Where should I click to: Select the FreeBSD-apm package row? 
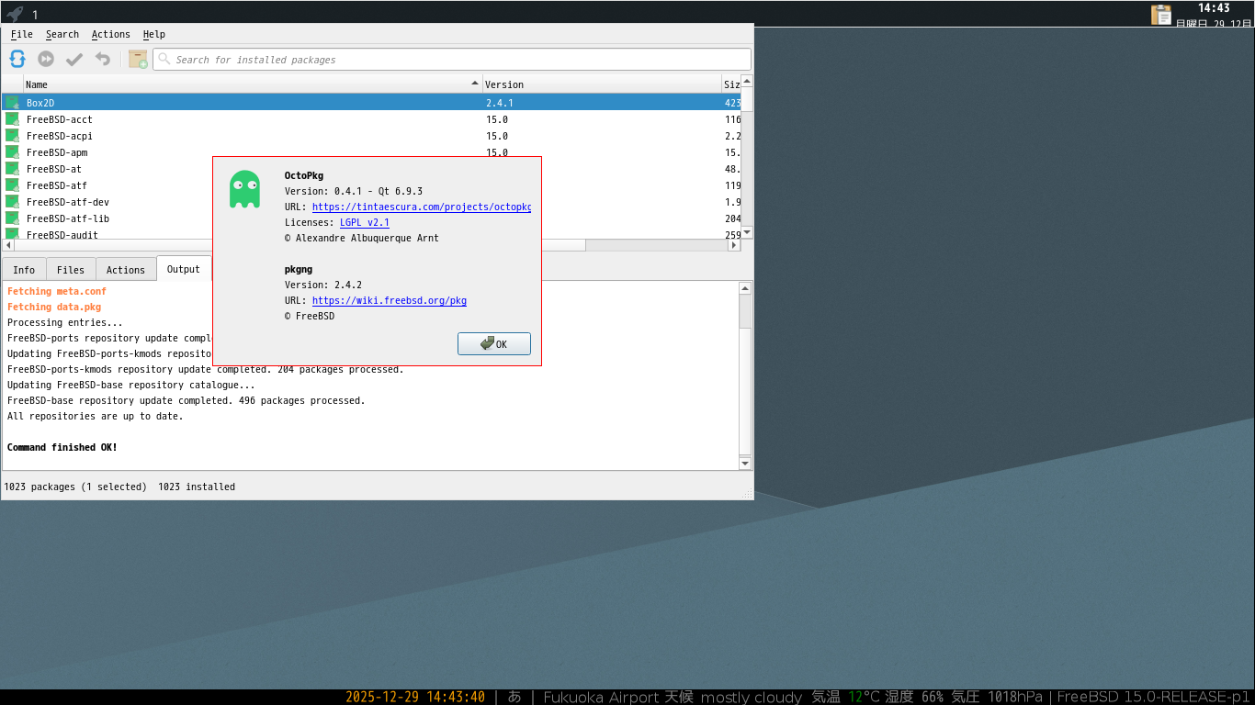(372, 152)
